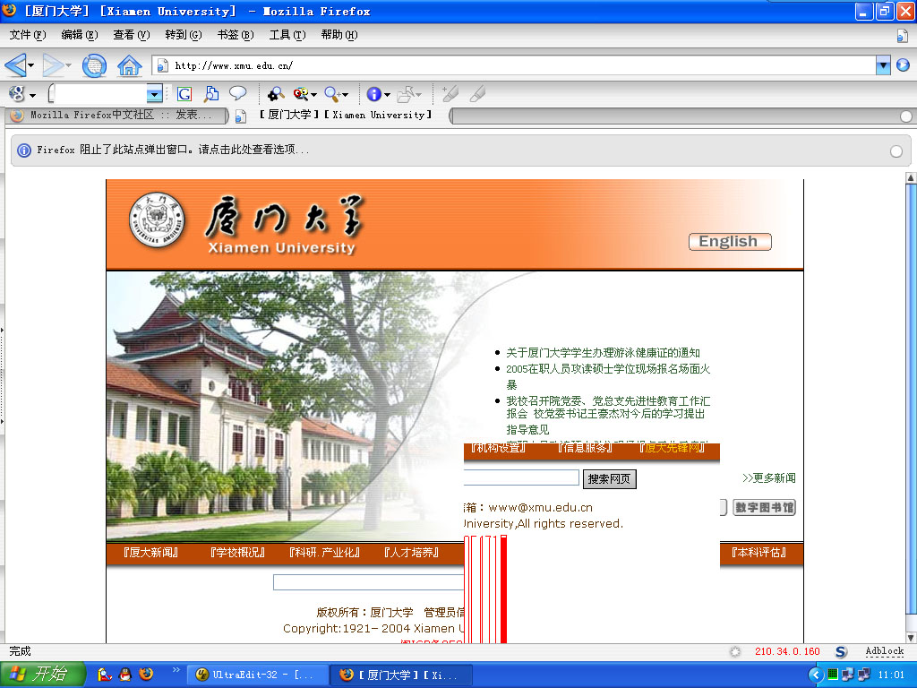
Task: Reload the page with the refresh icon
Action: click(x=94, y=65)
